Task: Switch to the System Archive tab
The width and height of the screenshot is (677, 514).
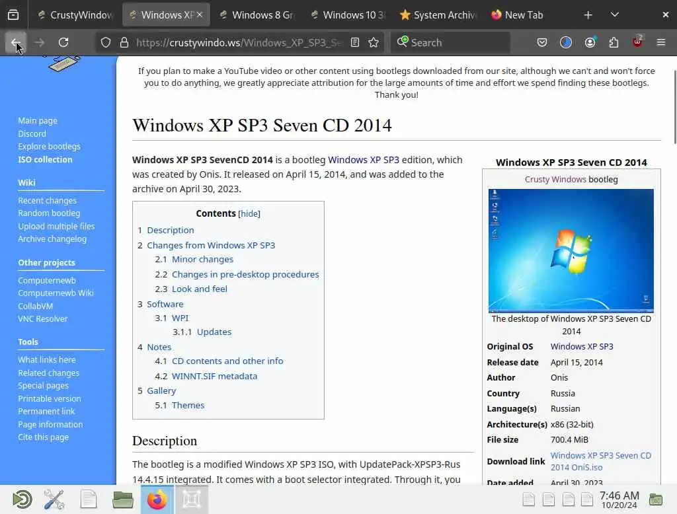Action: point(439,15)
